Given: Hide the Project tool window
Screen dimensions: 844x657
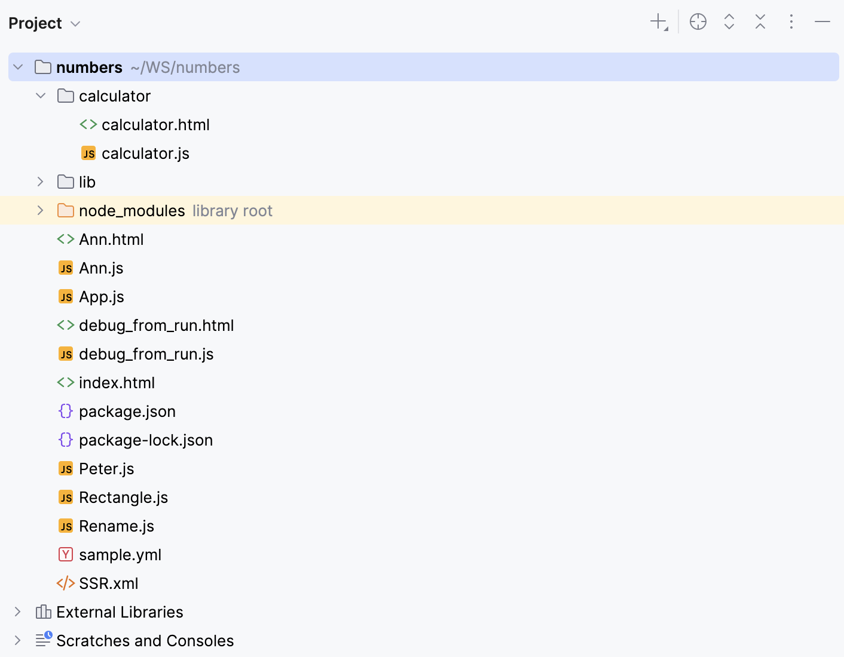Looking at the screenshot, I should coord(822,22).
